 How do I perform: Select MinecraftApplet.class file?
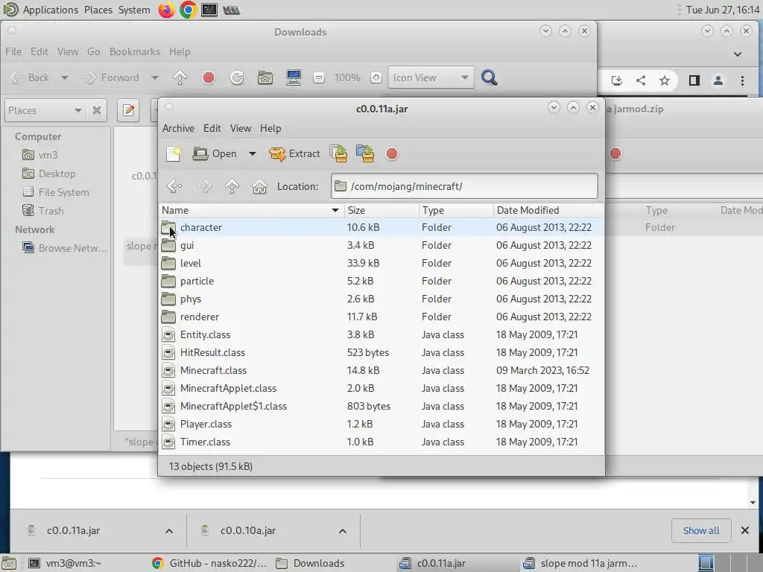[381, 388]
